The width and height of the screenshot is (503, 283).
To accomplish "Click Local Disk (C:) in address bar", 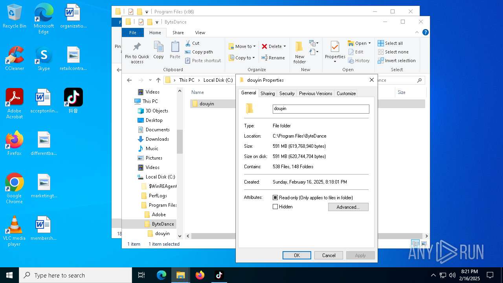I will click(218, 80).
